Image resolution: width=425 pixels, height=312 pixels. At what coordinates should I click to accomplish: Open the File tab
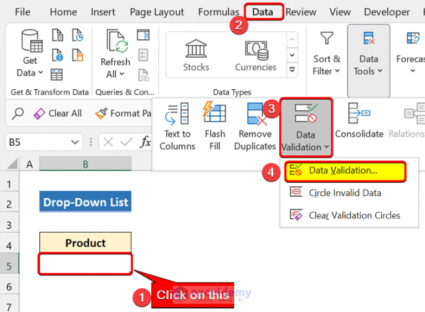[23, 12]
